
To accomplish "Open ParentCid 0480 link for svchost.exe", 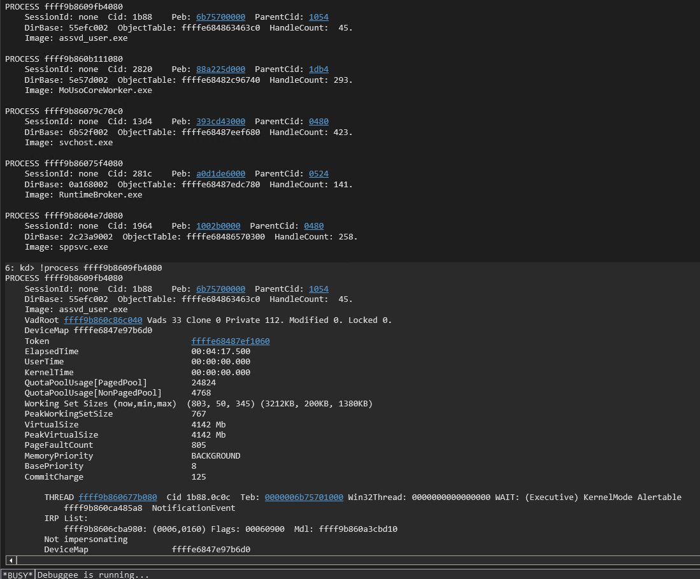I will pyautogui.click(x=318, y=122).
